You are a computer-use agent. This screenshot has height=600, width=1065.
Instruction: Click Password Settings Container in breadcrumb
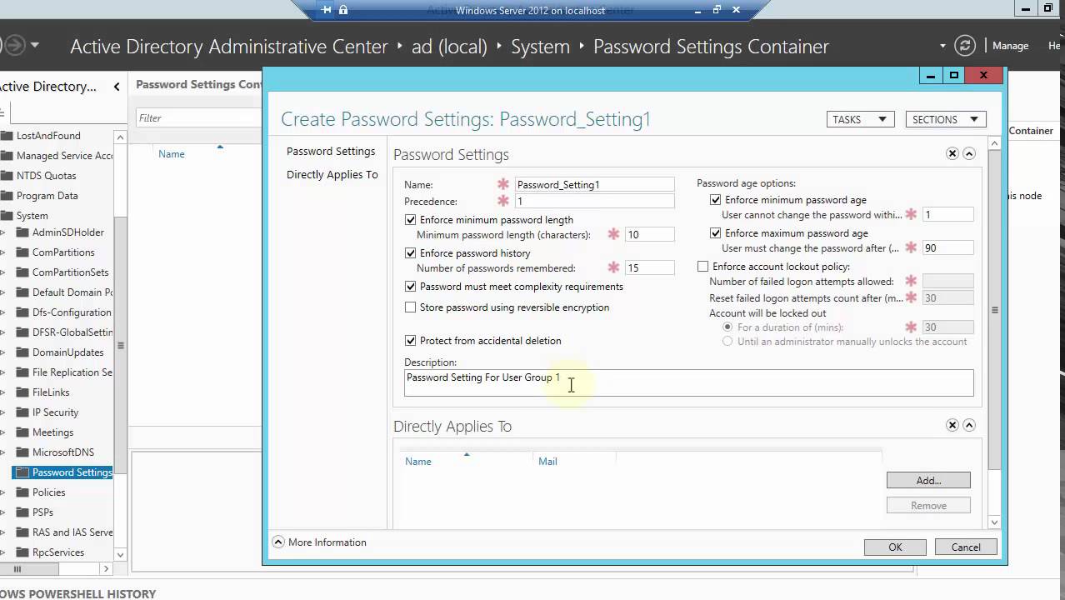tap(711, 47)
